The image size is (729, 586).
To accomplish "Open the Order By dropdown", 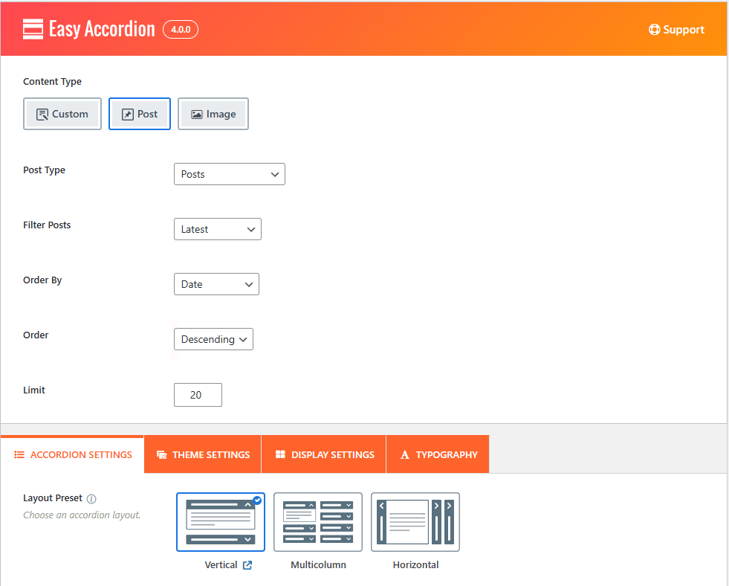I will [216, 284].
